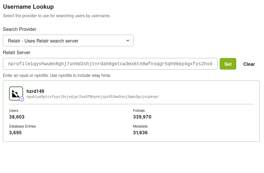Click the Database Entries value 3,695
The width and height of the screenshot is (264, 173).
click(x=15, y=133)
